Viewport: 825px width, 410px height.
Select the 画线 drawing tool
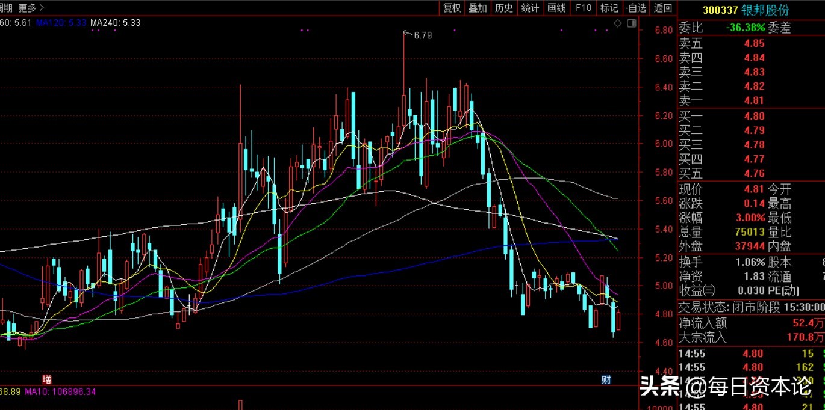556,8
